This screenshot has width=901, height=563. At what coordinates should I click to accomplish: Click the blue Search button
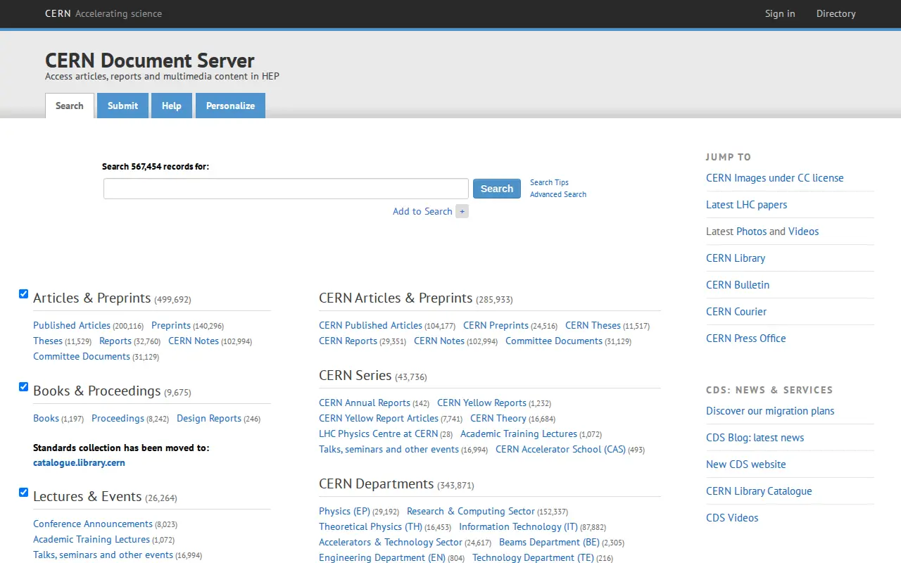click(497, 189)
